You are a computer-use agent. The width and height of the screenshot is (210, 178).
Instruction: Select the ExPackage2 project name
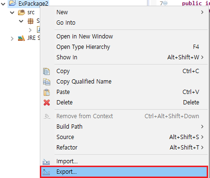pos(33,4)
